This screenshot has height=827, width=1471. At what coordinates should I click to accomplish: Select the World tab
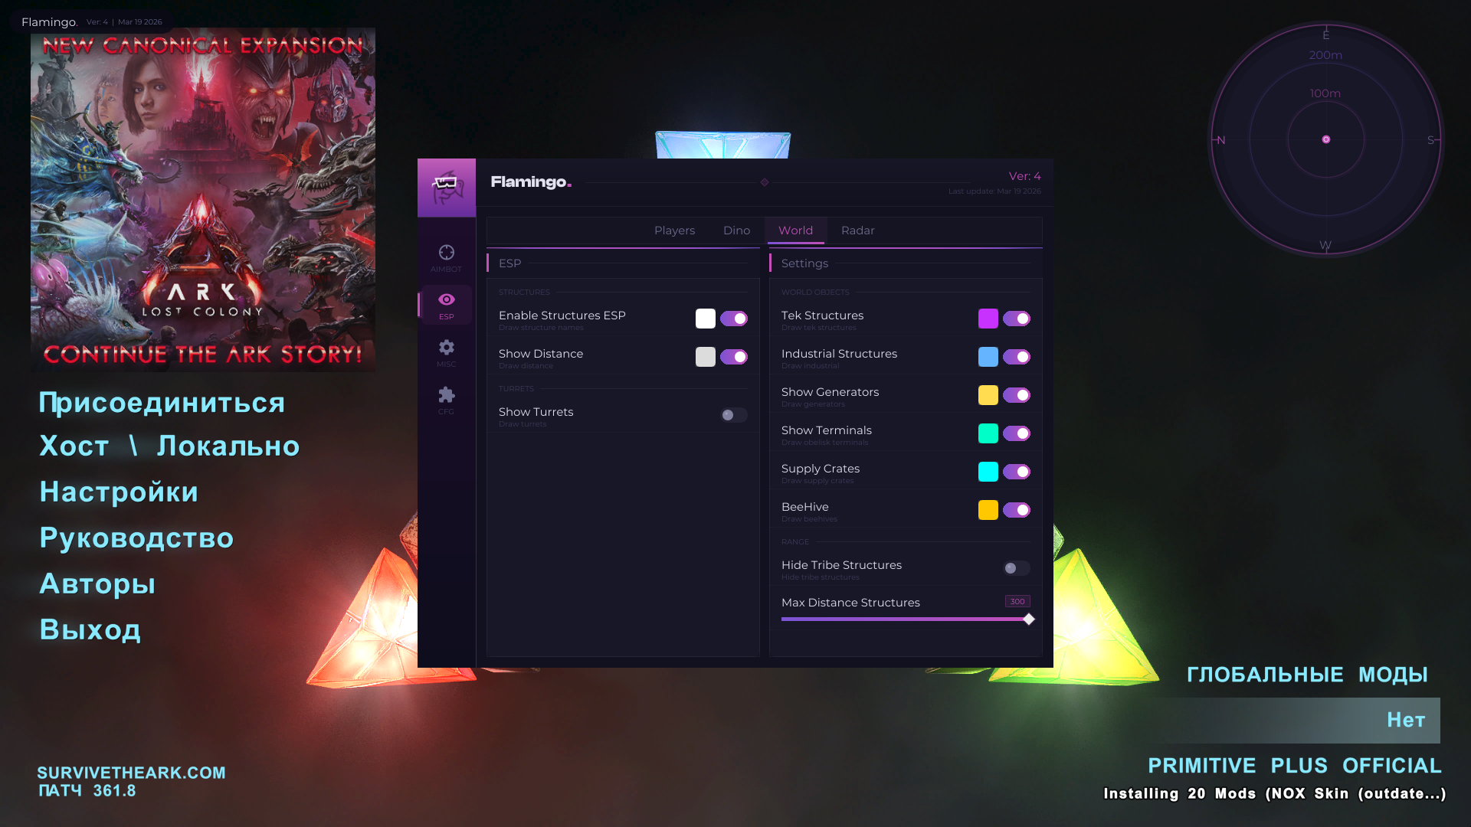[x=795, y=230]
